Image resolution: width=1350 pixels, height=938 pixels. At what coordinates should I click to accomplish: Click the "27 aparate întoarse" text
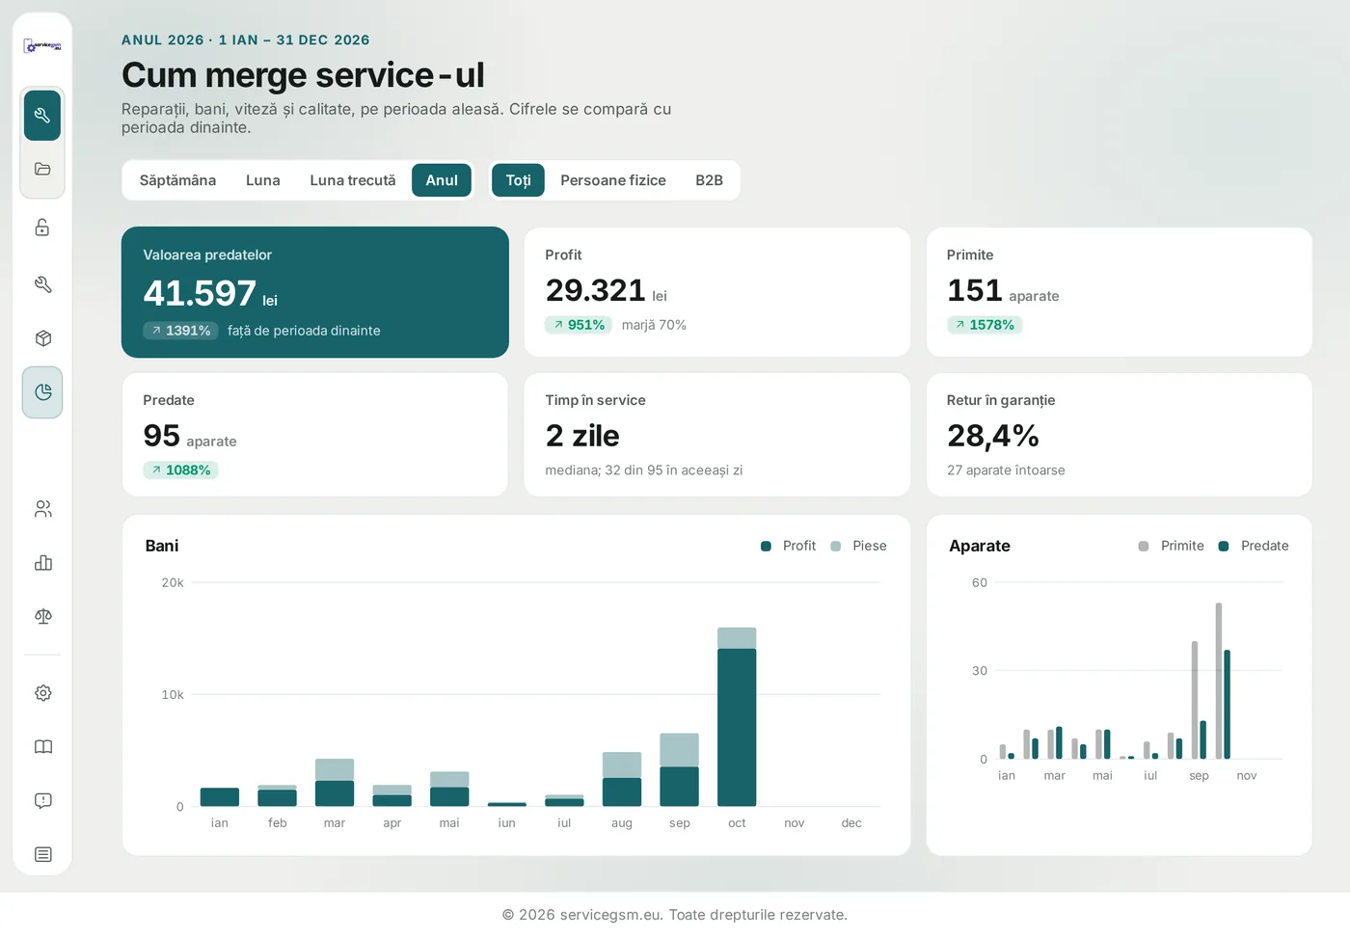(x=1006, y=470)
